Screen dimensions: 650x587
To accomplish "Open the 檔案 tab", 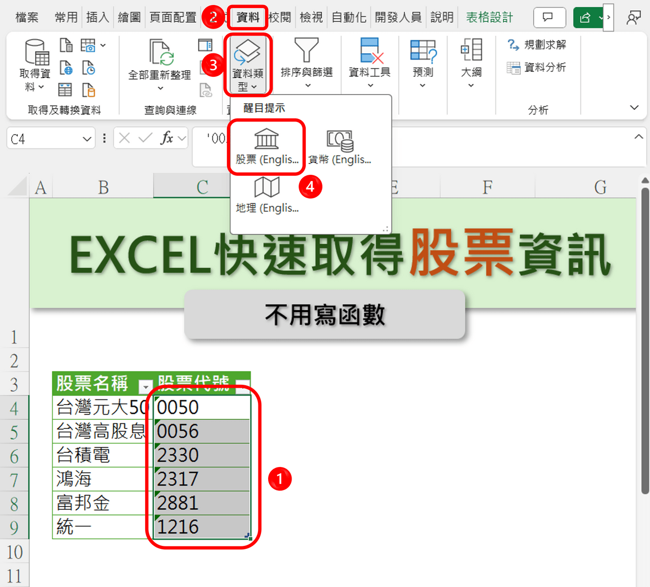I will (x=27, y=18).
